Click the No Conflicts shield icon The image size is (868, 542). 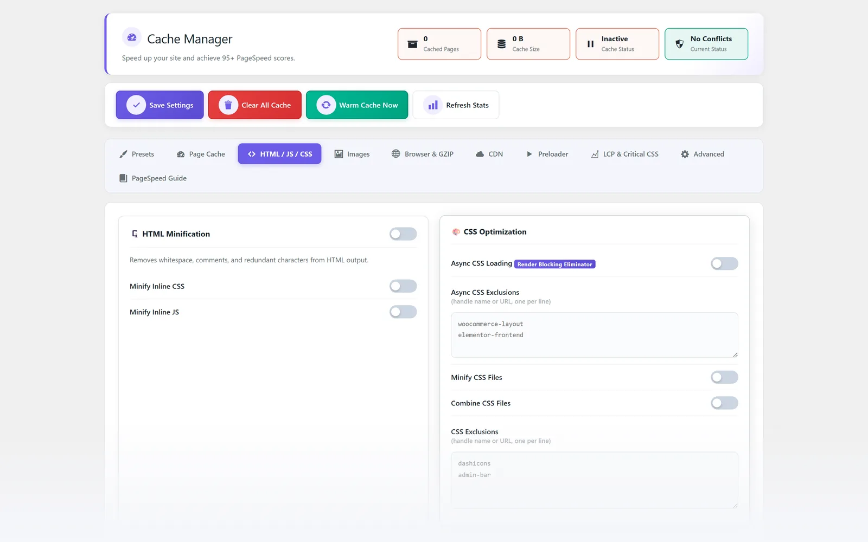[679, 44]
